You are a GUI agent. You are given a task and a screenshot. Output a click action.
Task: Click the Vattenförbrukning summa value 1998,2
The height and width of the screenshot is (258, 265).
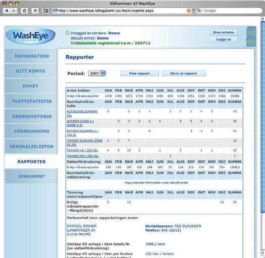click(x=235, y=167)
